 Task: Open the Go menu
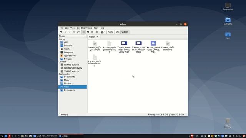[78, 28]
